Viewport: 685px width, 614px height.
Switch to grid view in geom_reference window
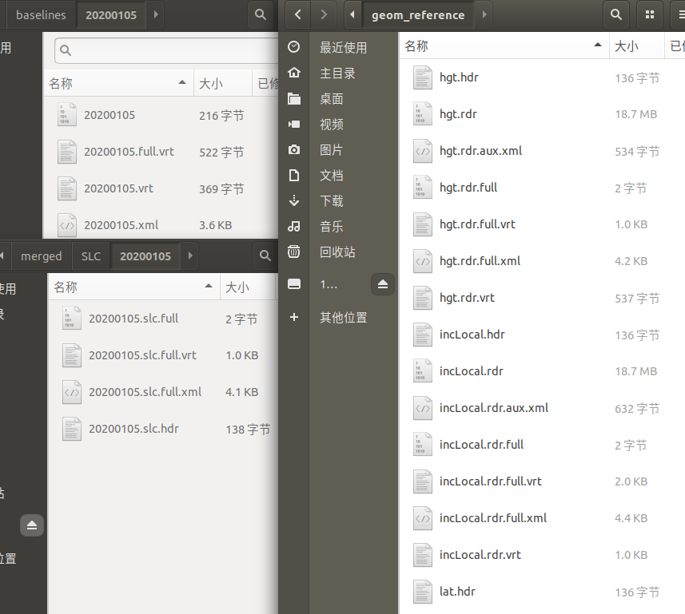(x=648, y=14)
